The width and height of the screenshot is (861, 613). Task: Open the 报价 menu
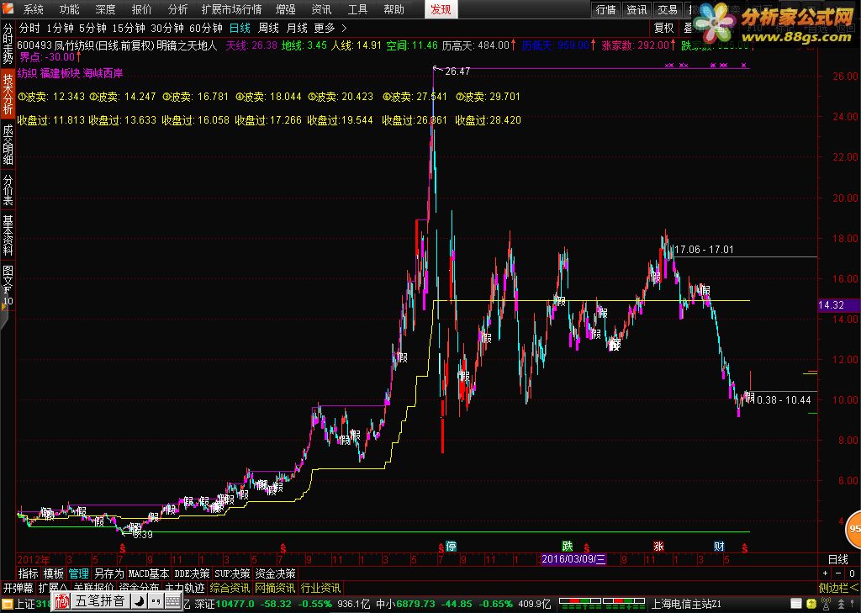[x=141, y=8]
